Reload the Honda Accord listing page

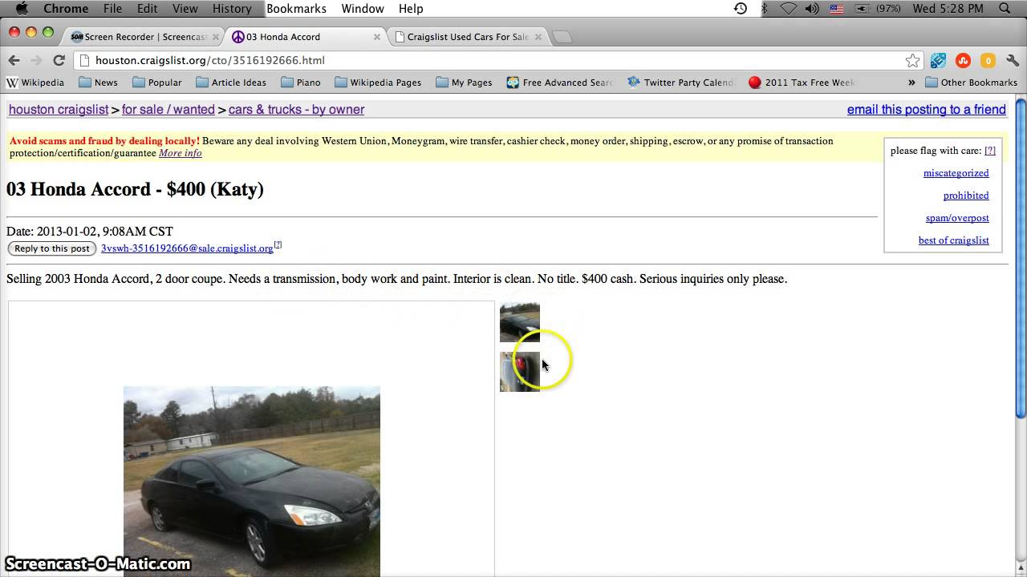pyautogui.click(x=59, y=60)
